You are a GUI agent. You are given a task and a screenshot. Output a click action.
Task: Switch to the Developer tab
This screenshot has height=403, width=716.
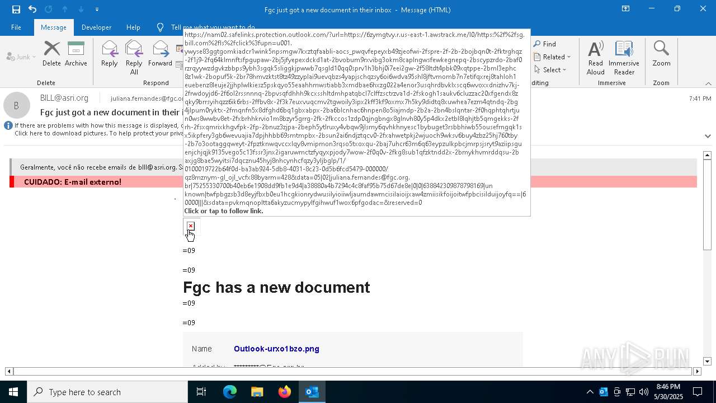pos(96,27)
